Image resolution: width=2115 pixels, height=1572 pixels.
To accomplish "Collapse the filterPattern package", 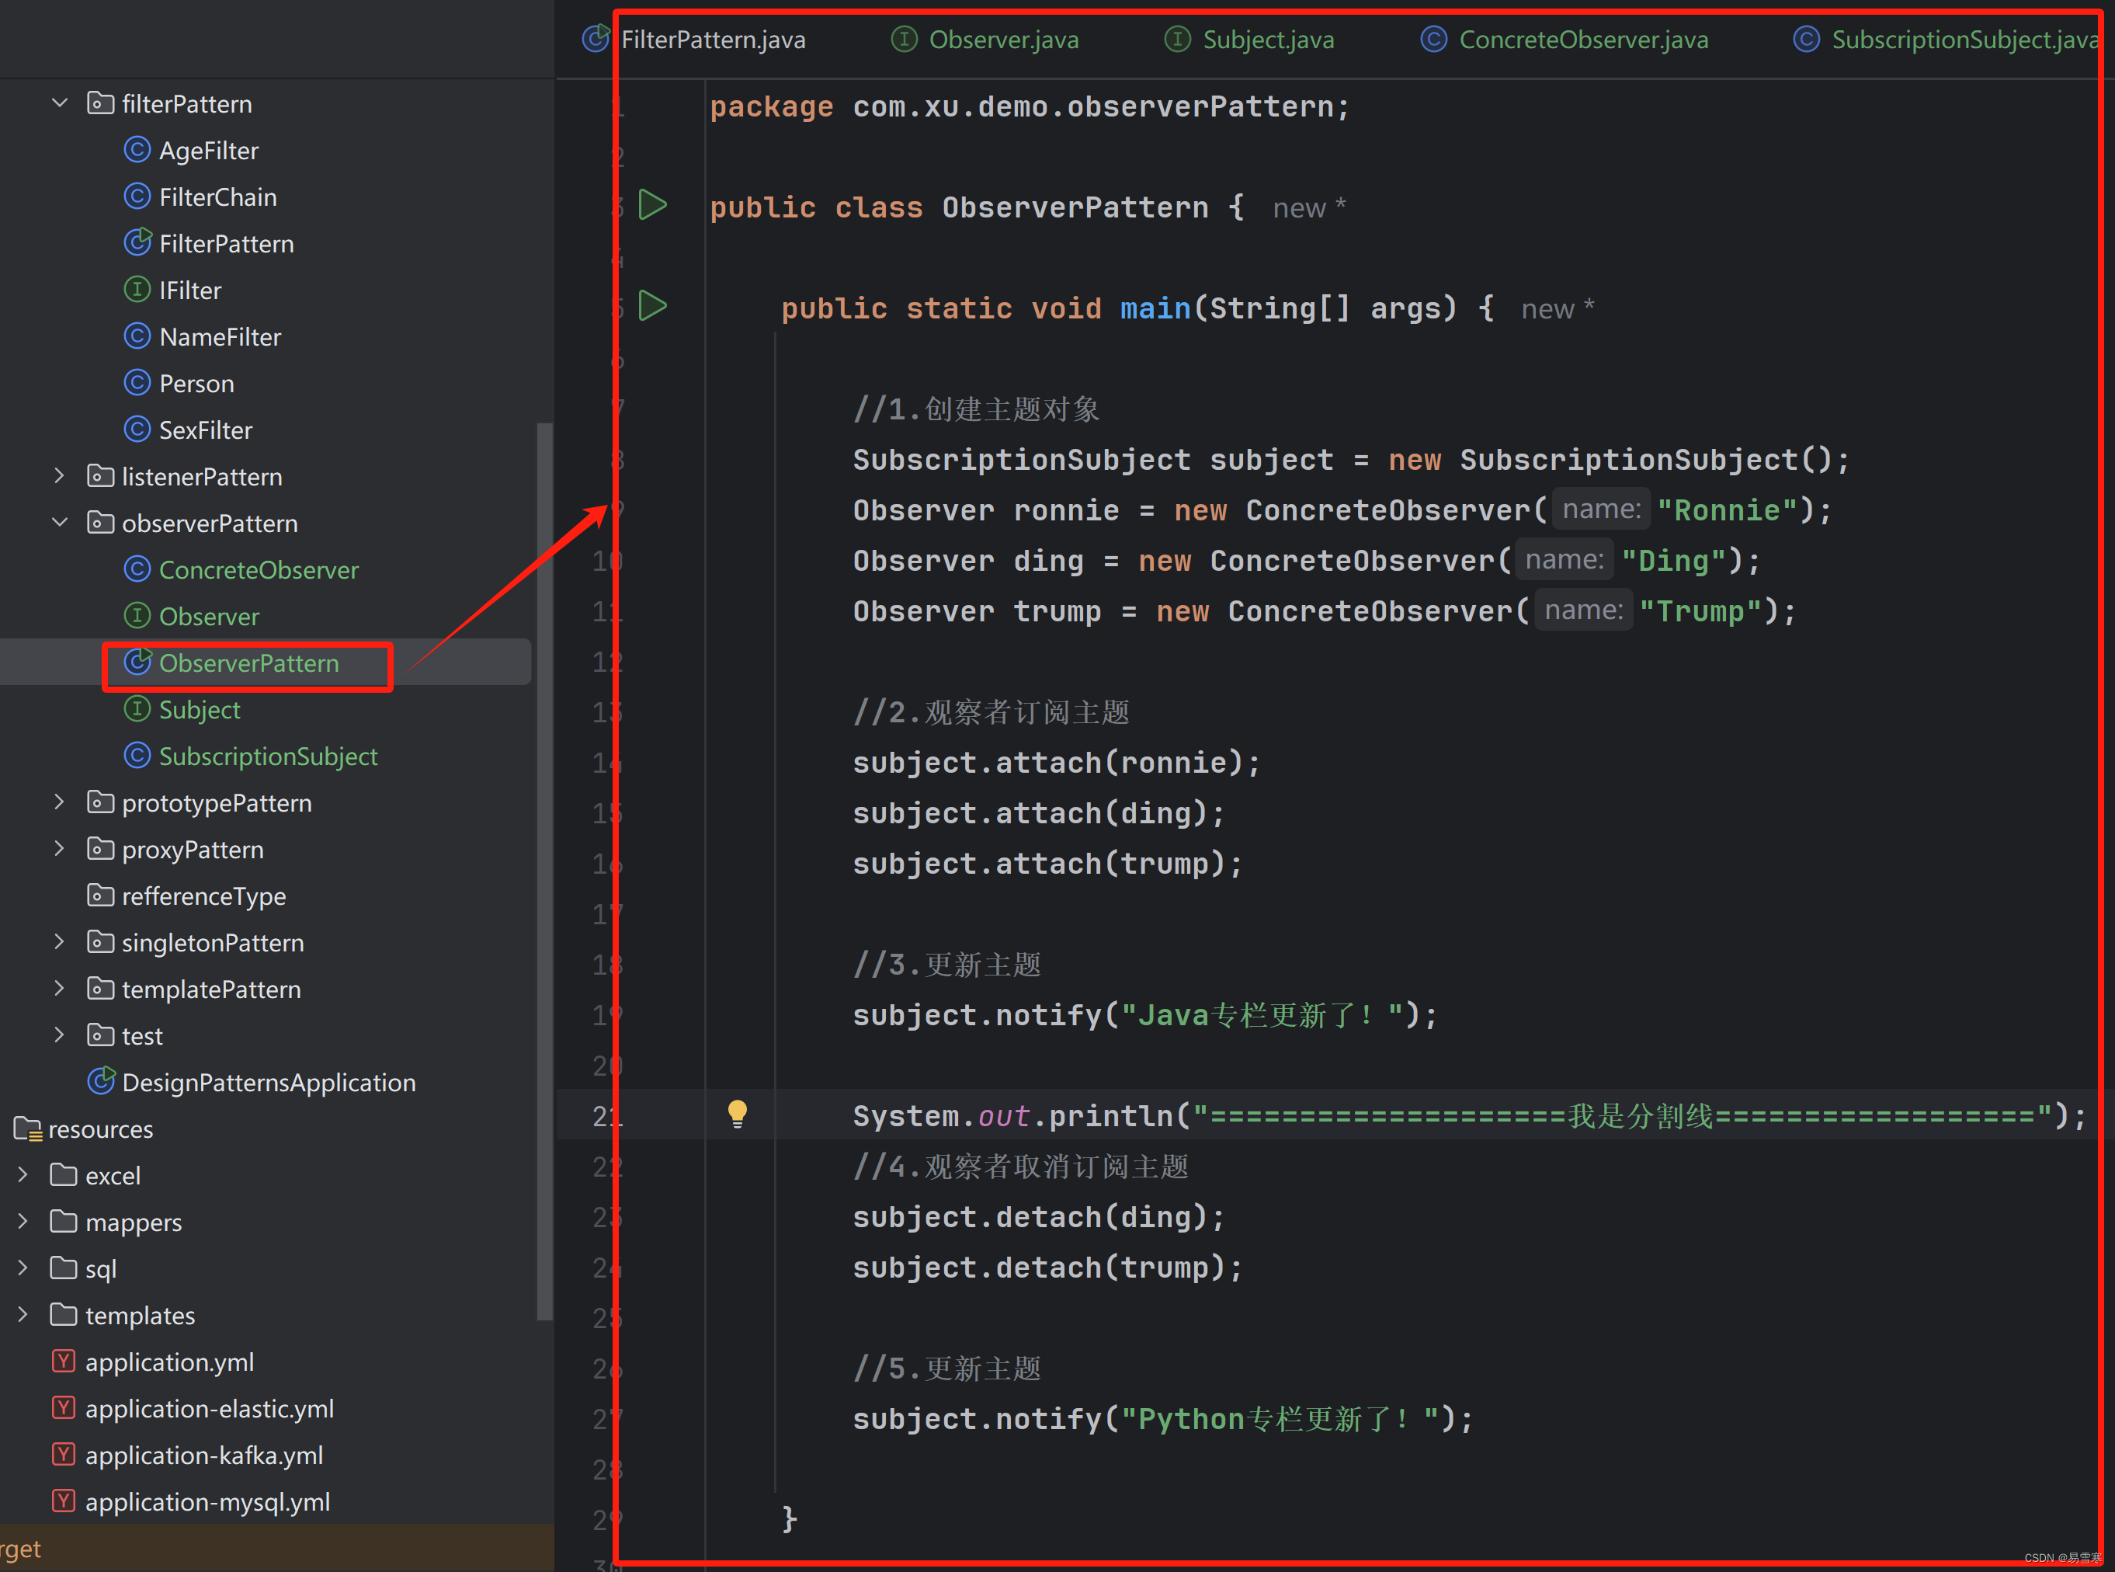I will pyautogui.click(x=60, y=103).
